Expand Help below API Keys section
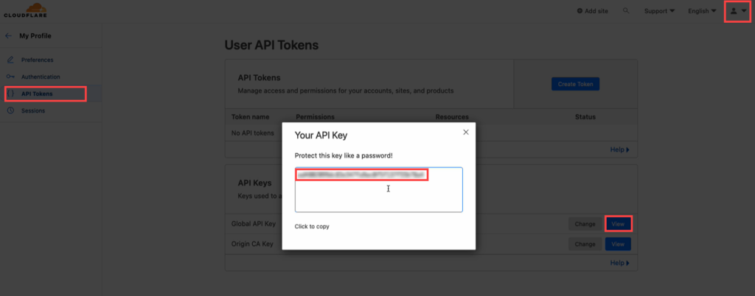 click(x=619, y=263)
